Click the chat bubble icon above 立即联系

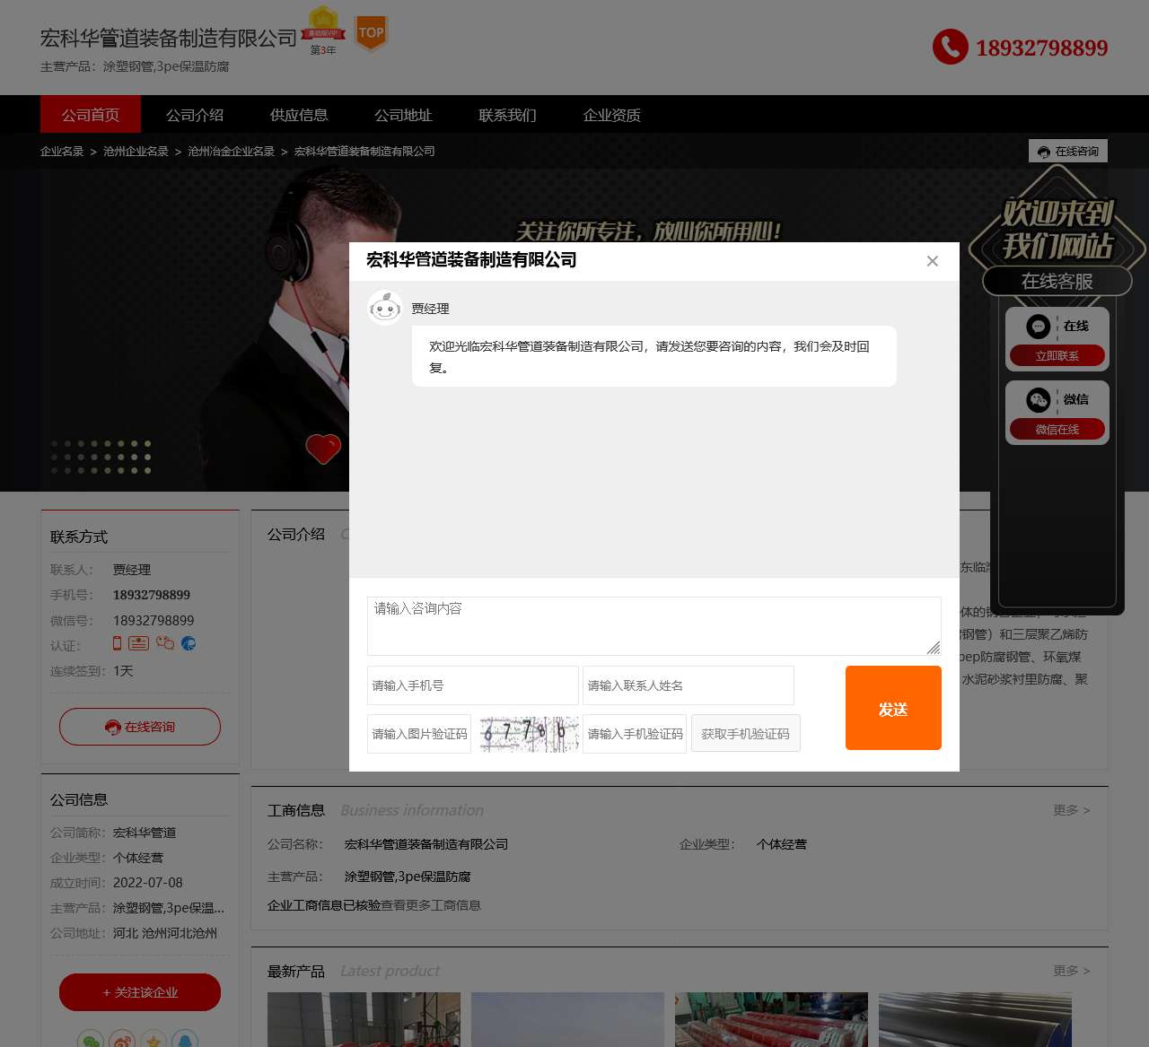click(x=1038, y=326)
